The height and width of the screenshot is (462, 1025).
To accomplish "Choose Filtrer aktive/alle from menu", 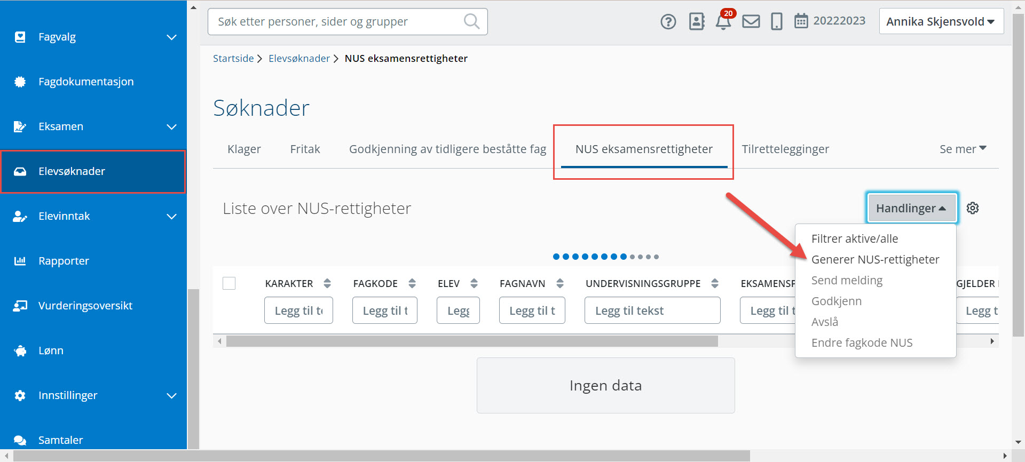I will point(855,238).
